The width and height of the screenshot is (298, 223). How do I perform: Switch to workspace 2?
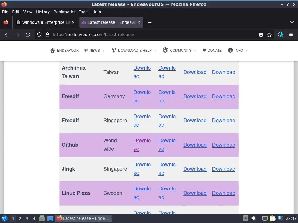click(x=20, y=219)
